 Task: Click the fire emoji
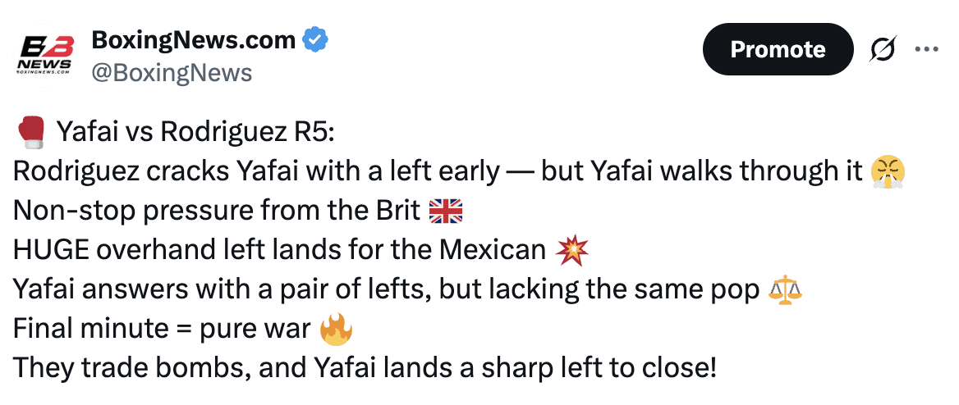click(335, 329)
